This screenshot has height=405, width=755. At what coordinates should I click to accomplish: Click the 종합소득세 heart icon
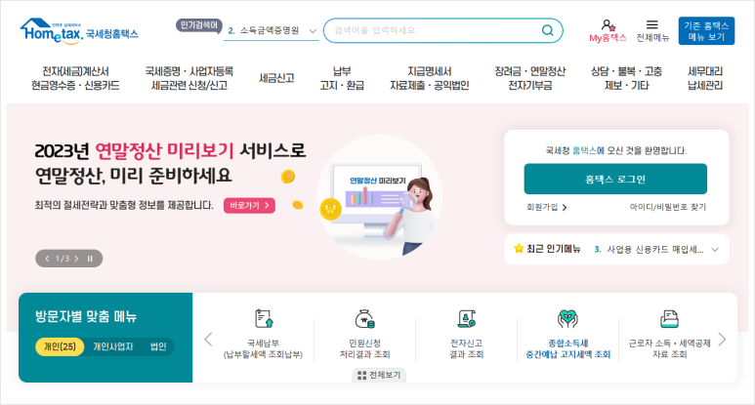[567, 318]
